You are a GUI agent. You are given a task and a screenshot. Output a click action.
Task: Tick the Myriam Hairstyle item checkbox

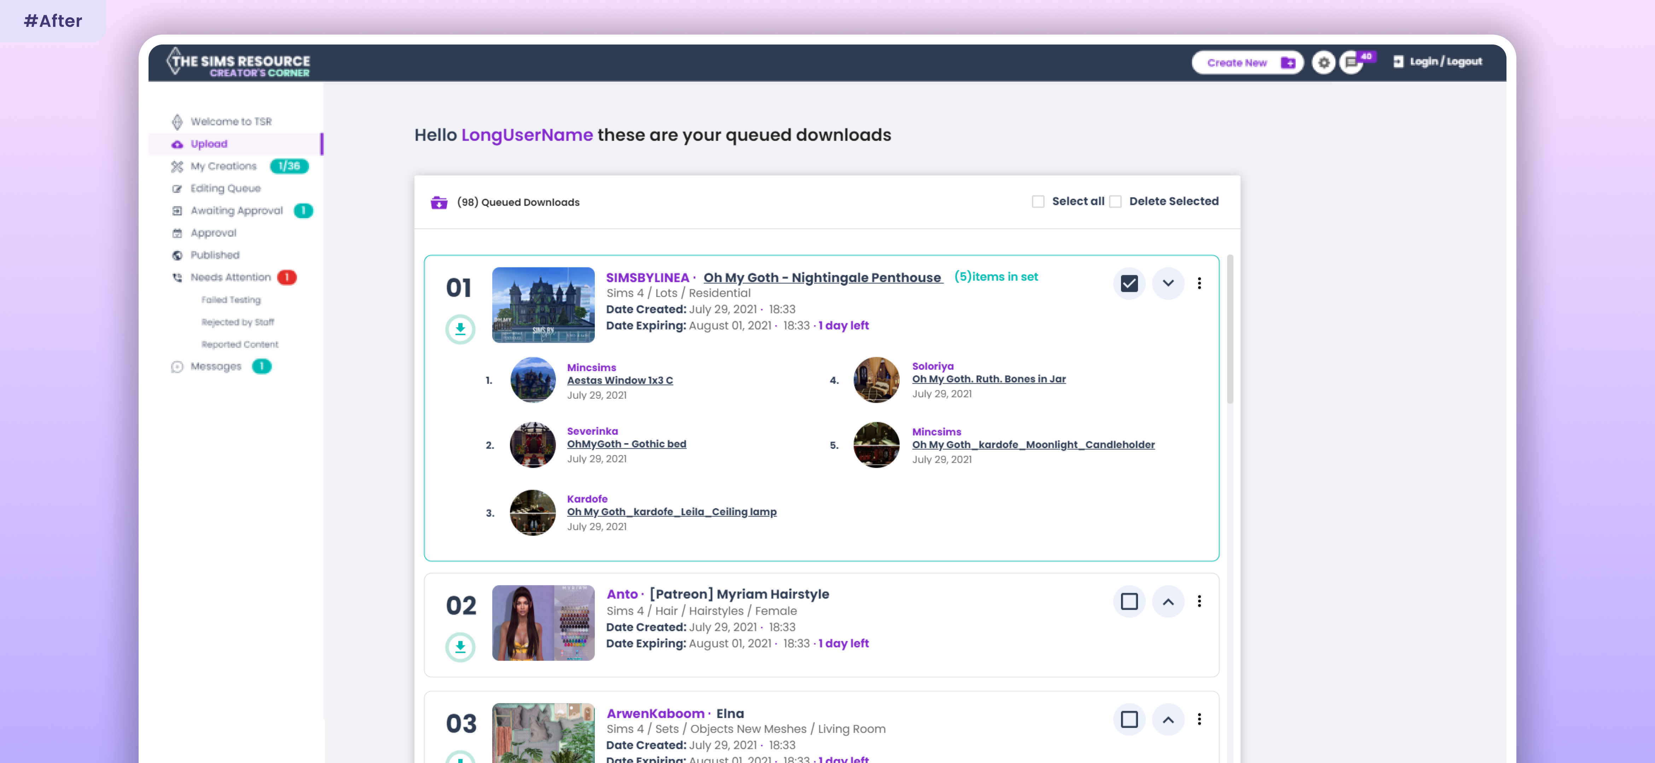click(x=1129, y=601)
